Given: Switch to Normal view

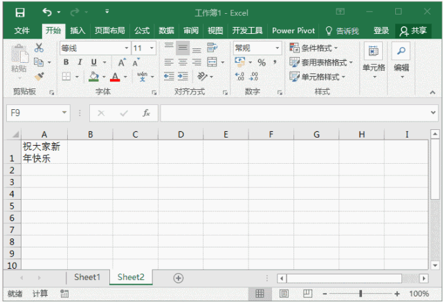Looking at the screenshot, I should [260, 294].
